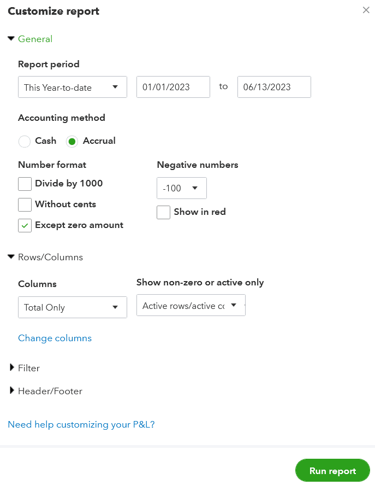Check the Without cents option
Viewport: 375px width, 491px height.
(x=25, y=204)
